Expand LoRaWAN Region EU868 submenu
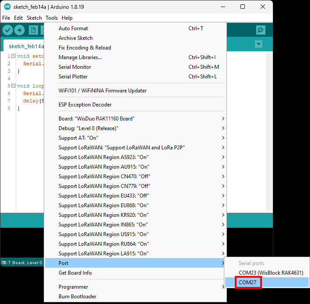310x304 pixels. coord(136,205)
